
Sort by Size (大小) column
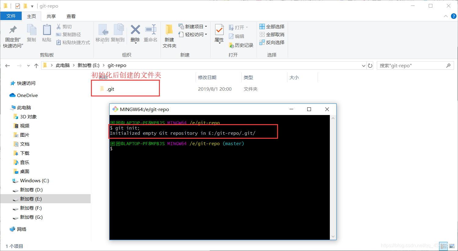[294, 77]
